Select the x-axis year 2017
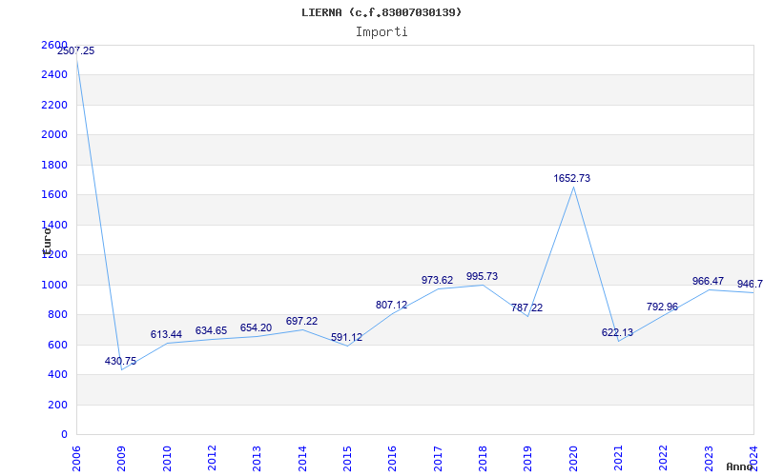763x476 pixels. (x=438, y=458)
